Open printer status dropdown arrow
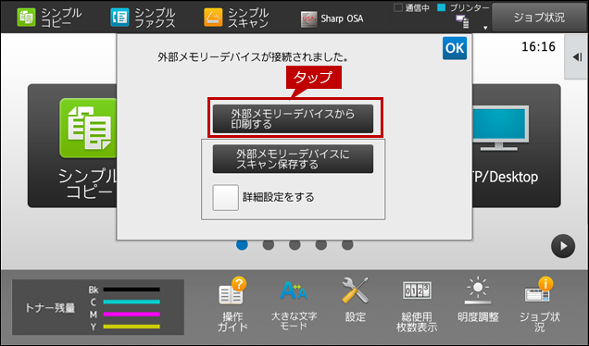Image resolution: width=589 pixels, height=346 pixels. pyautogui.click(x=485, y=28)
